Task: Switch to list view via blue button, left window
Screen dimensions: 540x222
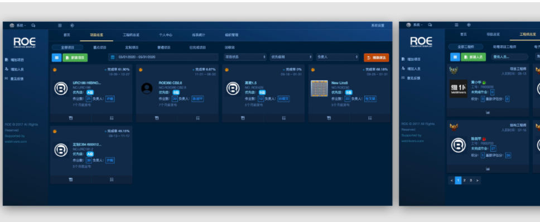Action: [x=56, y=57]
